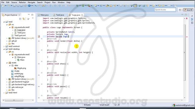
Task: Click the red error indicator at overview ruler top
Action: pos(187,18)
